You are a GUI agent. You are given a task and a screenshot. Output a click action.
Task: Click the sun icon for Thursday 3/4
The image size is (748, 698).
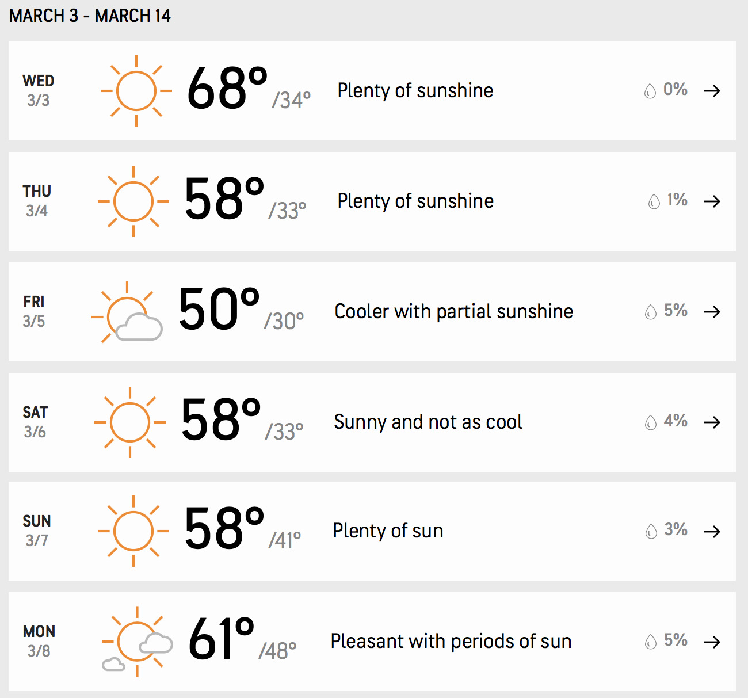[133, 201]
